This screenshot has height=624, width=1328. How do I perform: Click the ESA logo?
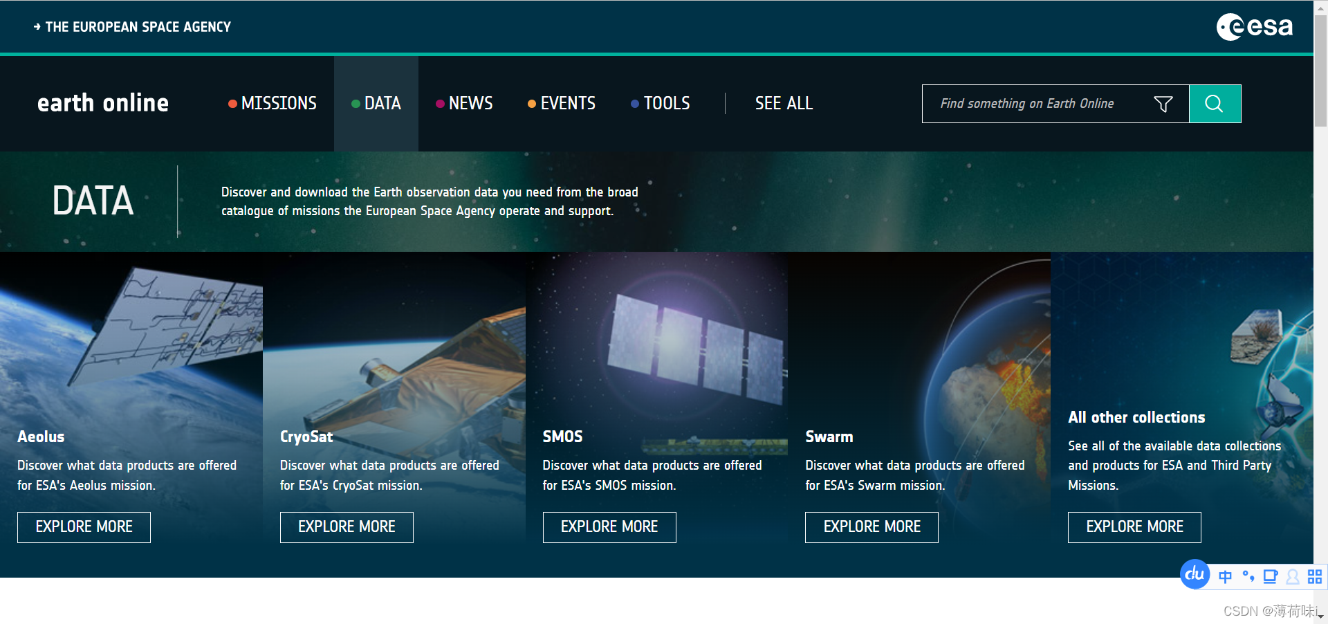(1254, 27)
